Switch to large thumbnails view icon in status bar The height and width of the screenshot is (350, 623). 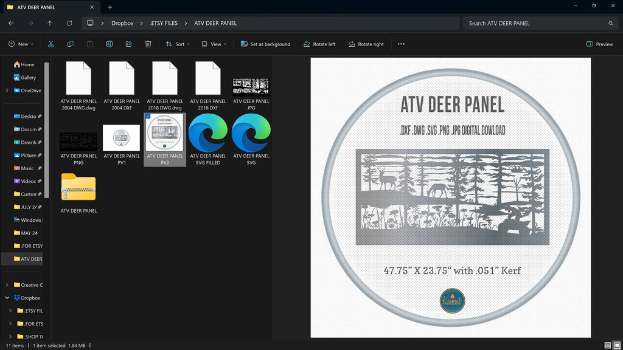tap(617, 345)
